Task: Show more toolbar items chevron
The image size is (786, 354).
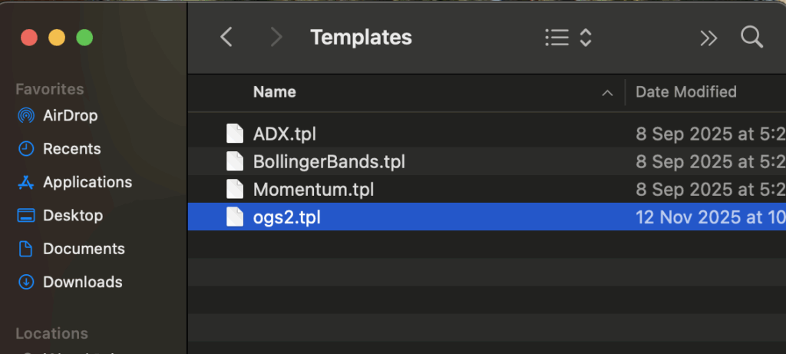Action: coord(708,38)
